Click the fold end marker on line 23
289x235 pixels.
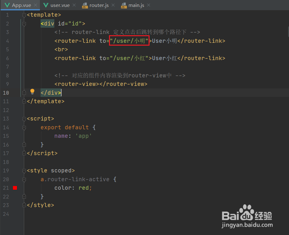[24, 205]
